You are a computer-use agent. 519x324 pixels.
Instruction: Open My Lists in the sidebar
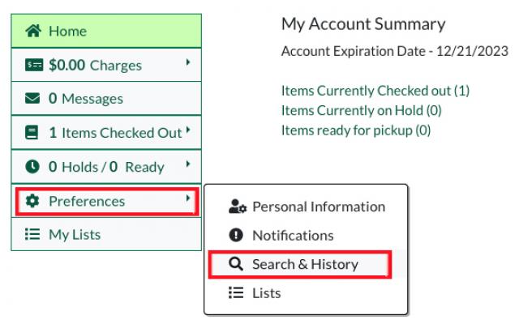[75, 235]
